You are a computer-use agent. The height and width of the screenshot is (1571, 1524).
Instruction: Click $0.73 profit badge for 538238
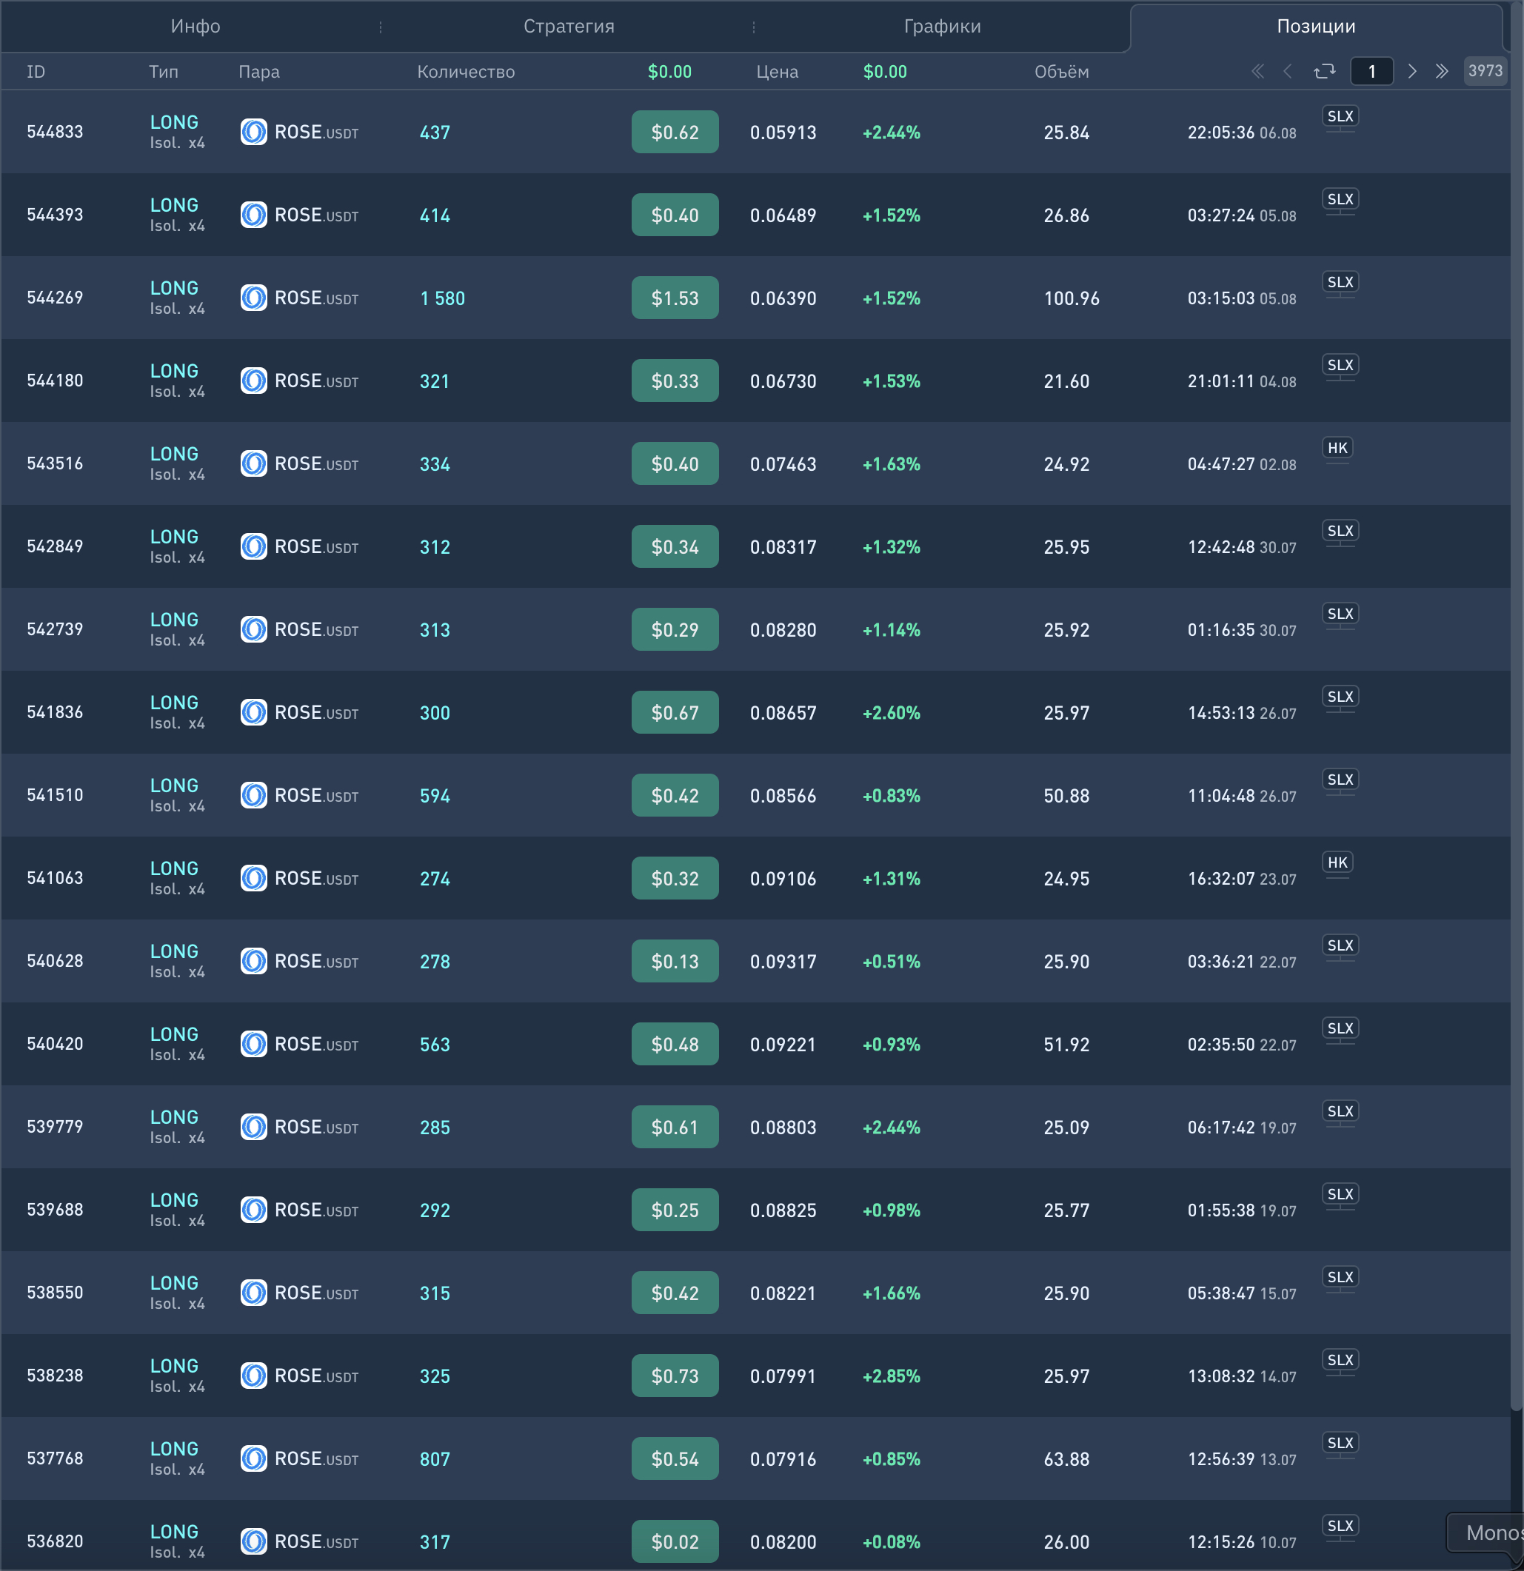[674, 1376]
